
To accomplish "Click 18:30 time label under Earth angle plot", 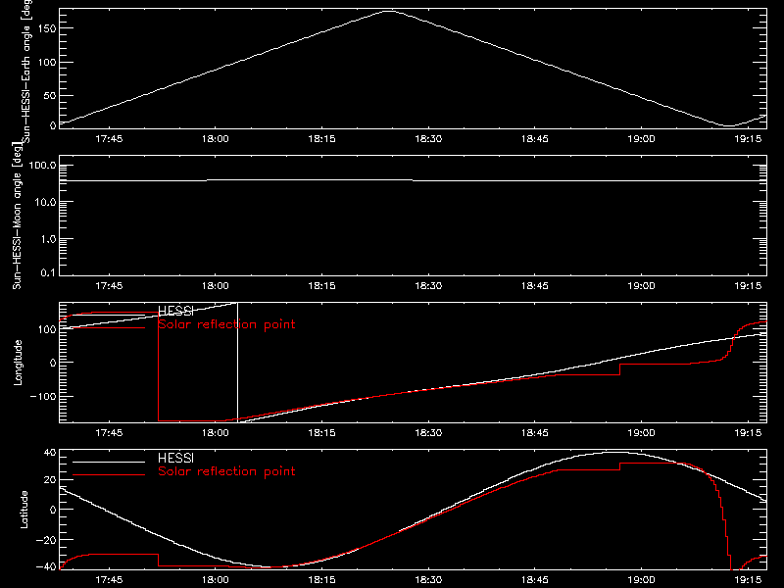I will pos(428,139).
